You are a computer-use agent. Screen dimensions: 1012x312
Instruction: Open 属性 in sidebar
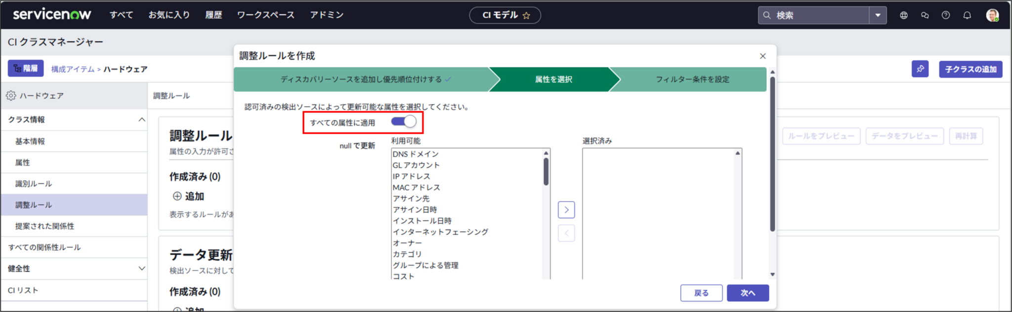pos(74,162)
